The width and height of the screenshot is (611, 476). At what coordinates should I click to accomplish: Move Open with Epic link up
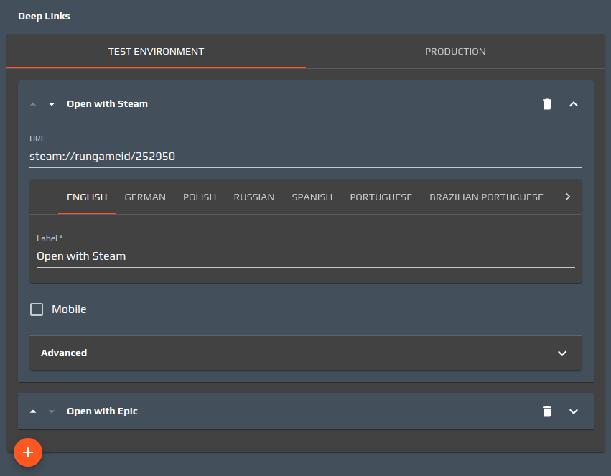tap(33, 411)
